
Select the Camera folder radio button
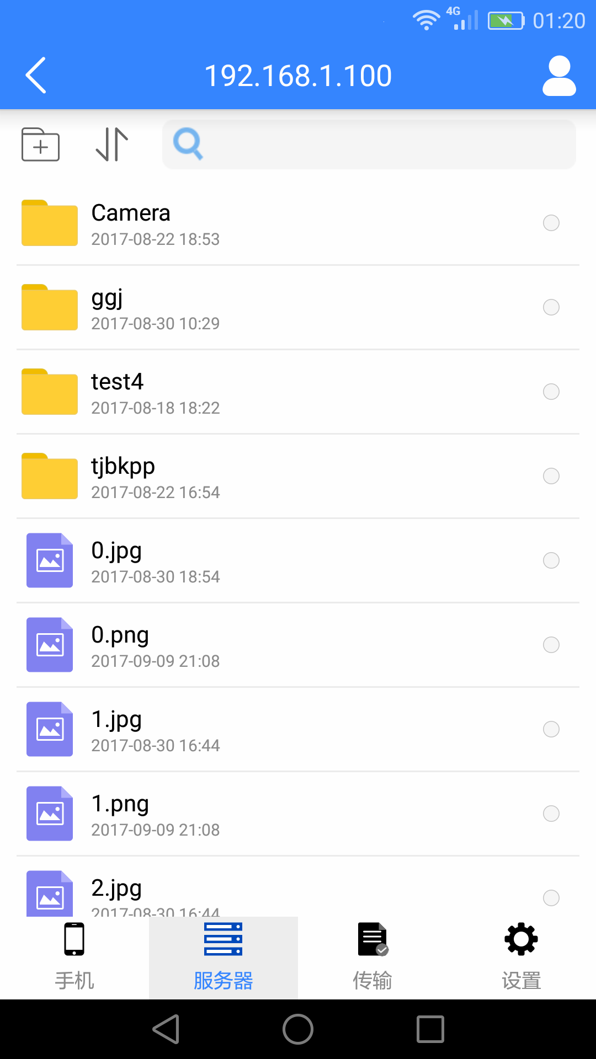(x=551, y=223)
